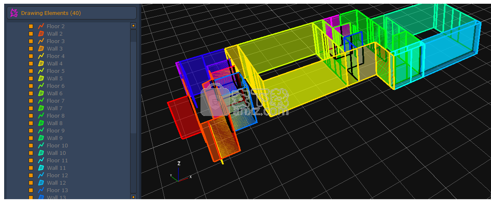Click the Wall 5 shape icon
The width and height of the screenshot is (491, 200).
(41, 78)
